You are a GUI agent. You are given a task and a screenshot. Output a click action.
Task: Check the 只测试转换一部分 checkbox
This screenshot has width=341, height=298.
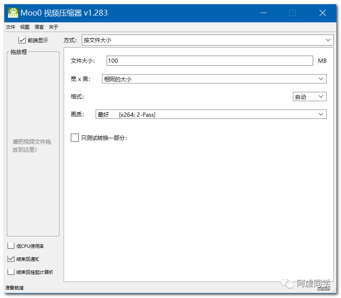(x=75, y=138)
